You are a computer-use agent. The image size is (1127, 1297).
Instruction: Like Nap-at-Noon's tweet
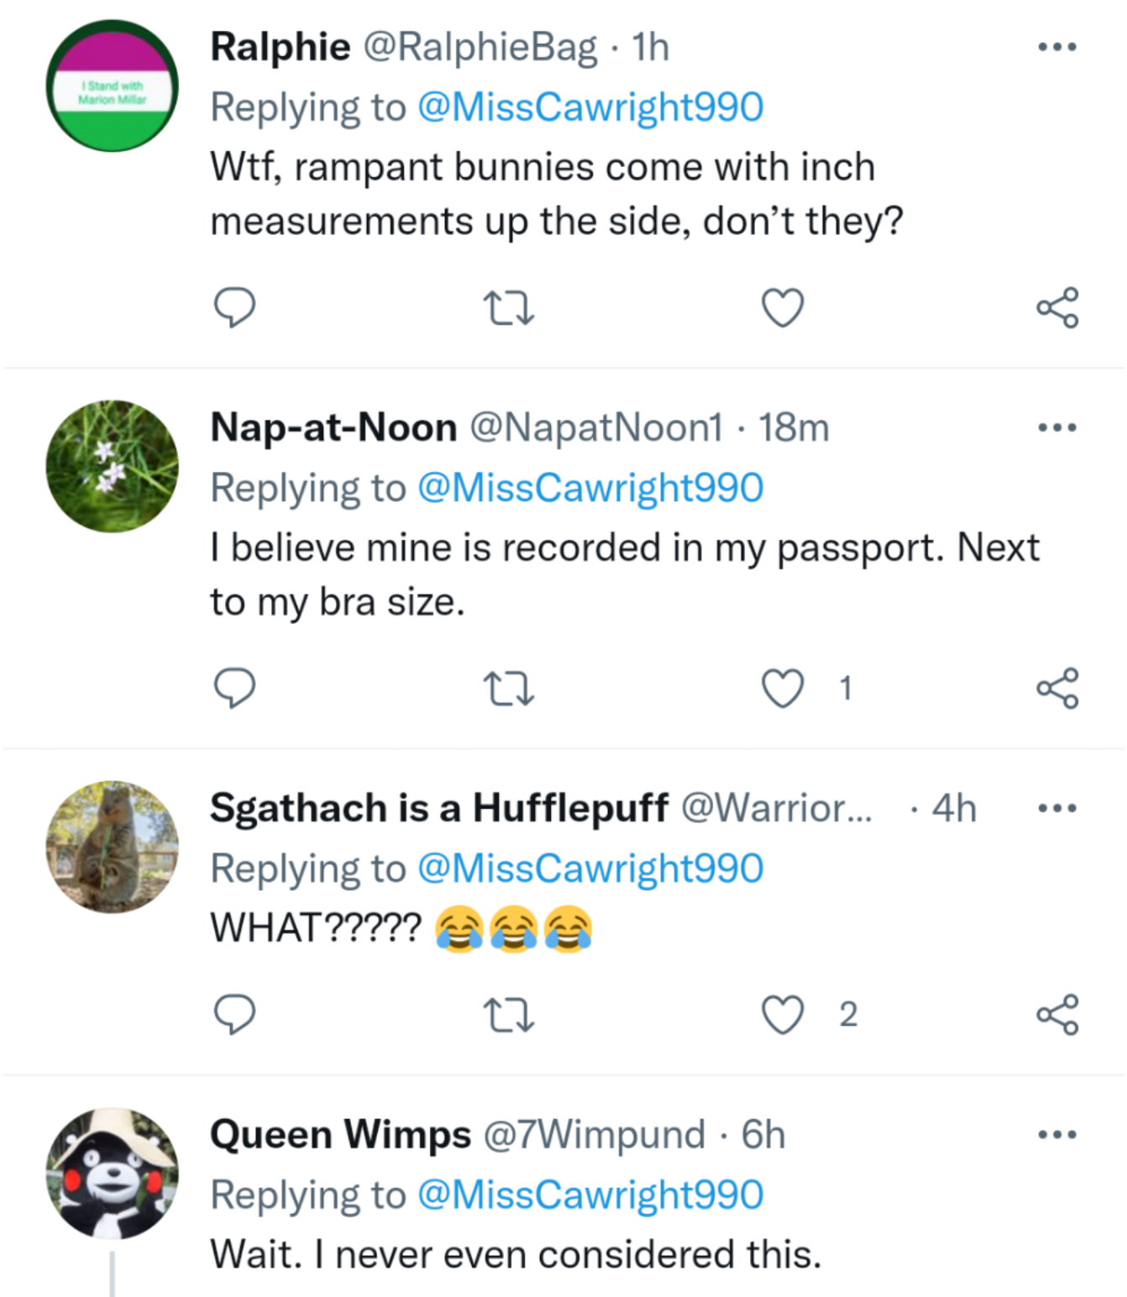(783, 689)
